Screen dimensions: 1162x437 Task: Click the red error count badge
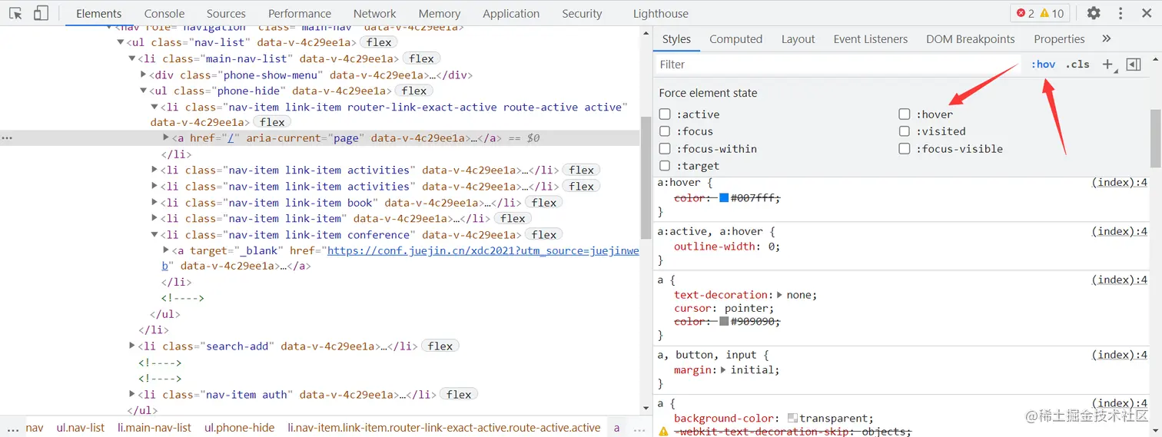(1025, 13)
